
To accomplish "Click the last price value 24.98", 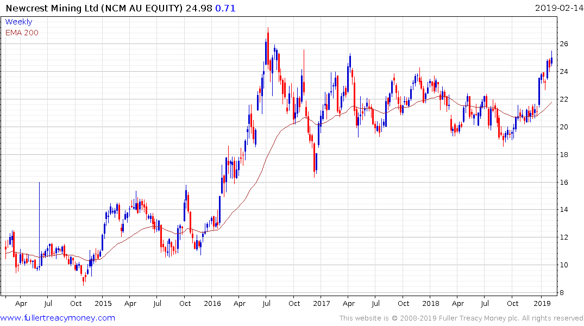I will [x=199, y=8].
